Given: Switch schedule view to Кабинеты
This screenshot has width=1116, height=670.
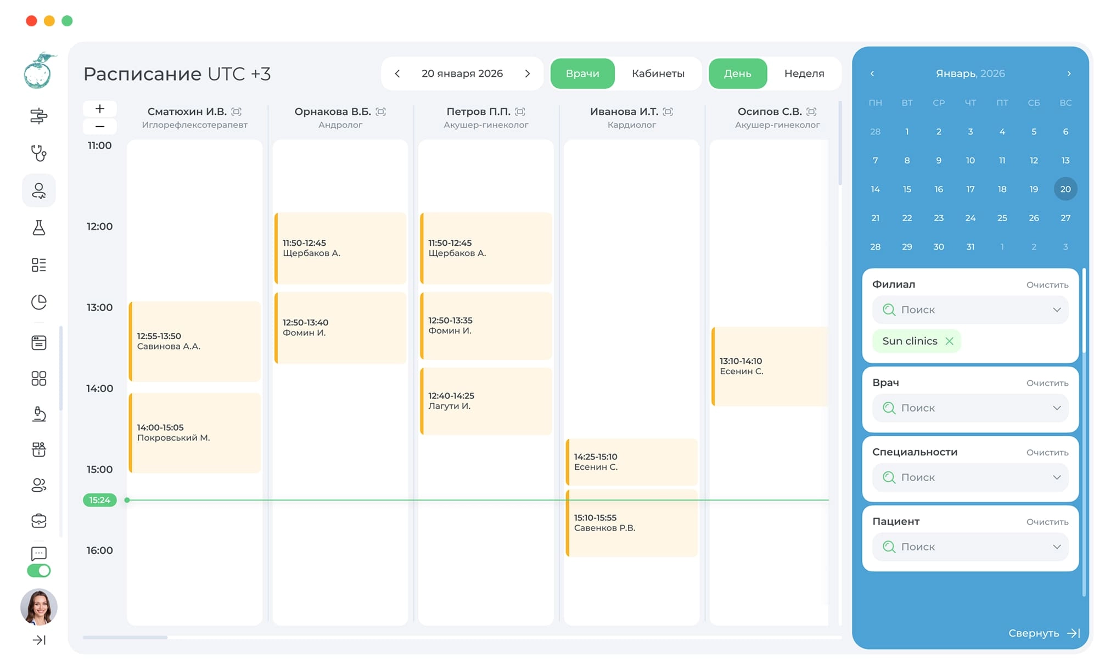Looking at the screenshot, I should pos(658,74).
